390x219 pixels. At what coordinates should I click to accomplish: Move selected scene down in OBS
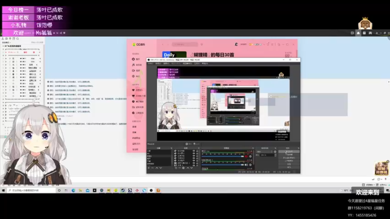[161, 168]
